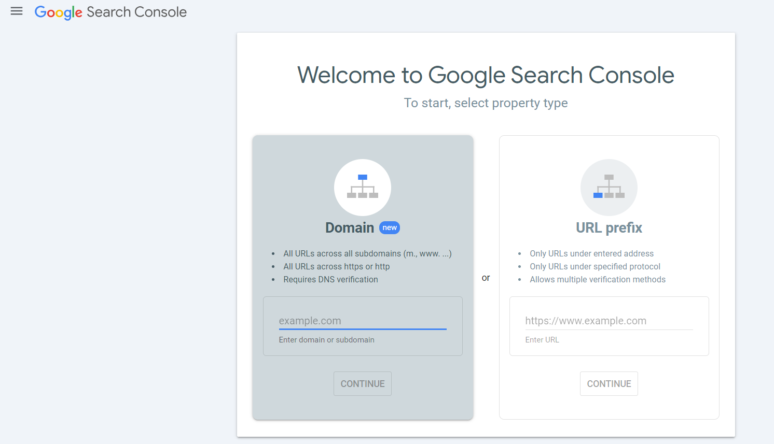Click the URL prefix heading text

pyautogui.click(x=609, y=228)
